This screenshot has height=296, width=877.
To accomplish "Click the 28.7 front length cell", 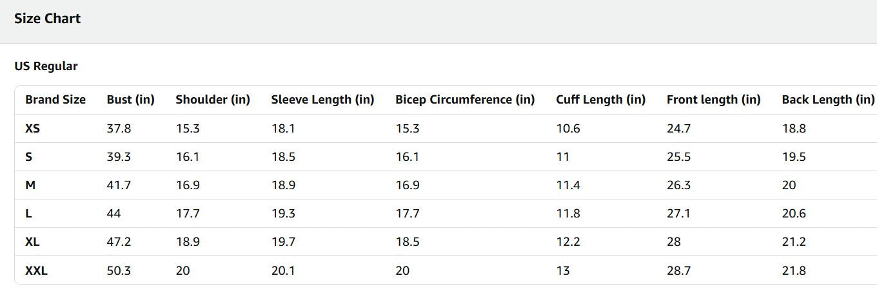I will [678, 270].
